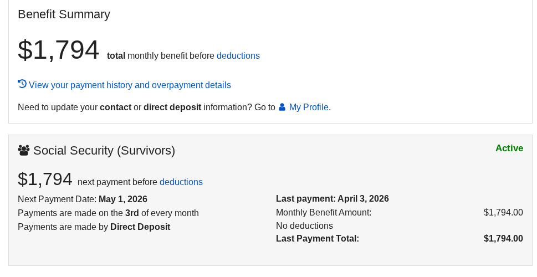This screenshot has width=537, height=277.
Task: Click the $1,794 next payment amount
Action: pos(45,179)
